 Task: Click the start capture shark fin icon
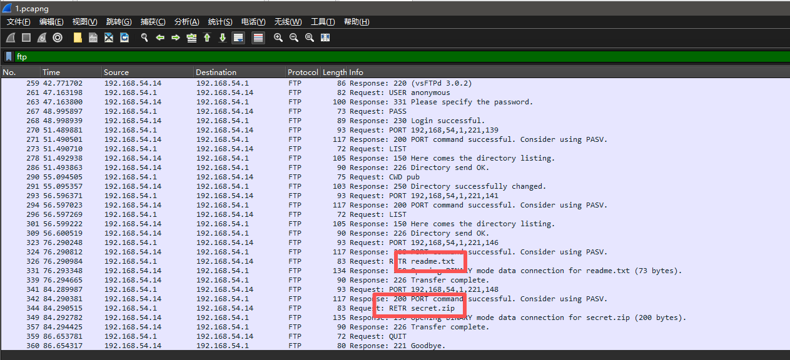pos(11,37)
